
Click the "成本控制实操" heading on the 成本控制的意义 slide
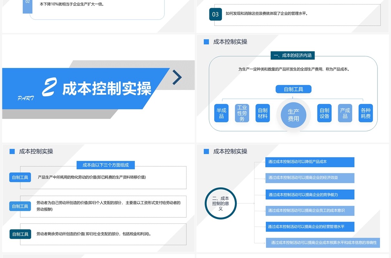tap(230, 152)
